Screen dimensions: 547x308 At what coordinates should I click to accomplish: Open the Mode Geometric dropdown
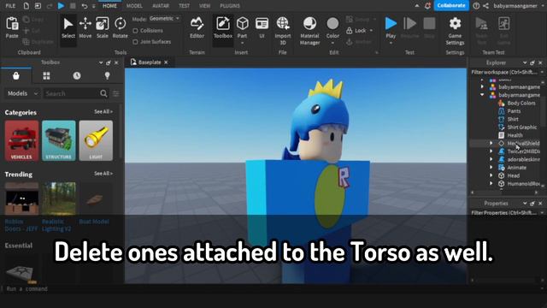click(x=164, y=19)
